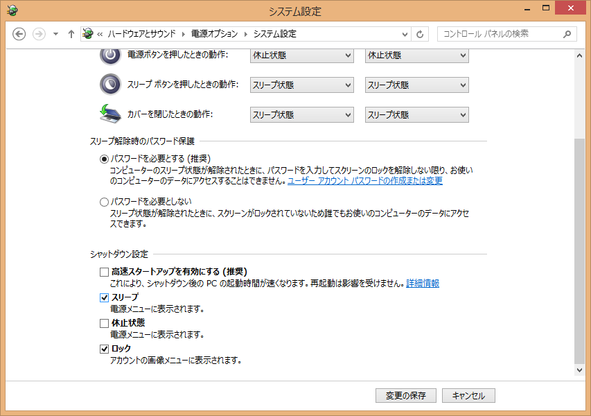Click the search magnifier icon

point(567,35)
